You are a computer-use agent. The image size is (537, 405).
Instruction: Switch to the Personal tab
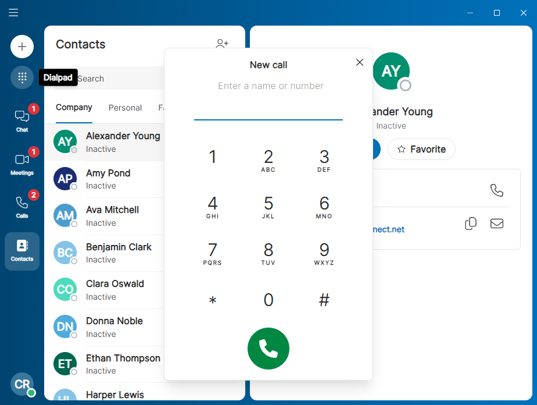pos(125,108)
